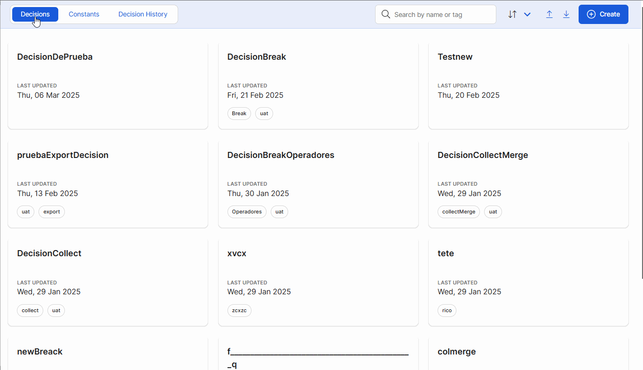
Task: Click the magnifier search icon
Action: [x=386, y=15]
